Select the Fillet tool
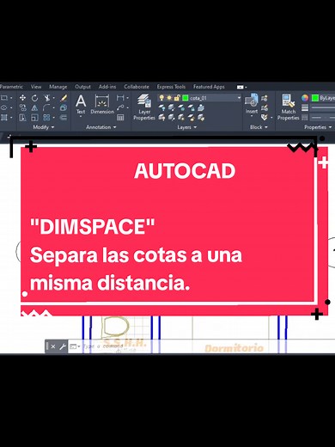Viewport: 335px width, 447px height. 46,107
